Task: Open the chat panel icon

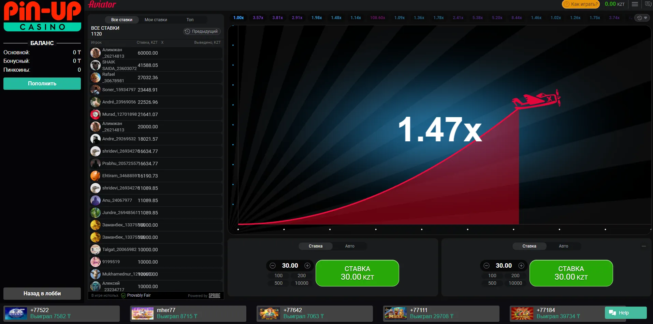Action: 648,4
